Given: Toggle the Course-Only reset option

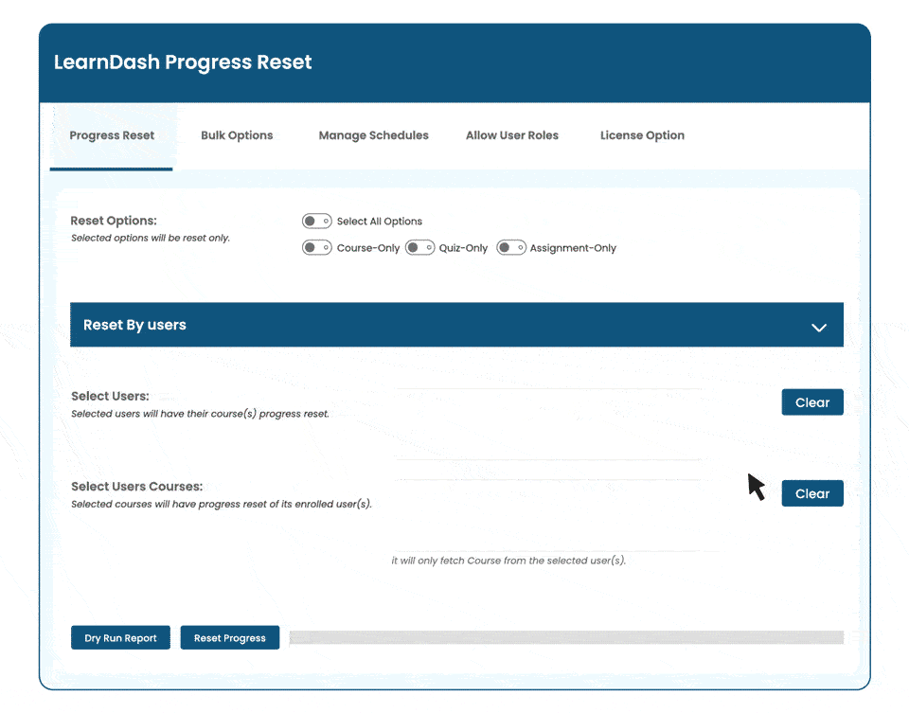Looking at the screenshot, I should tap(316, 247).
